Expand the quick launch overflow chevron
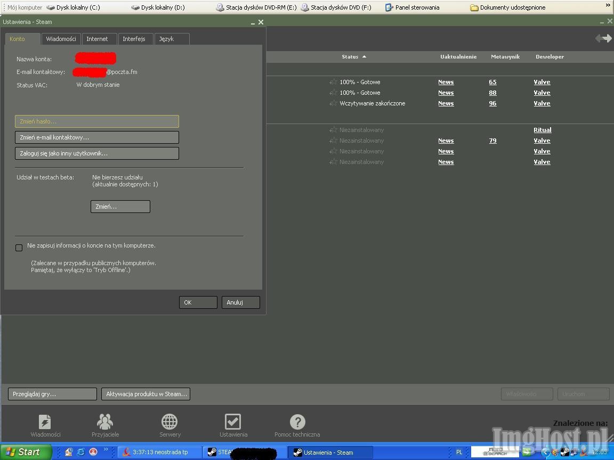614x460 pixels. tap(106, 450)
